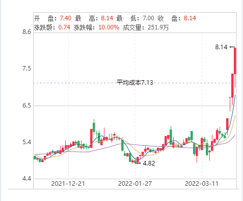Screen dimensions: 243x201
Task: Click the 4.82 low price arrow marker
Action: (145, 163)
